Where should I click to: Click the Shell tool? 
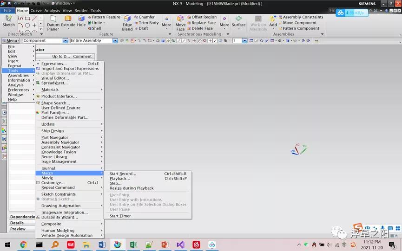tap(95, 28)
